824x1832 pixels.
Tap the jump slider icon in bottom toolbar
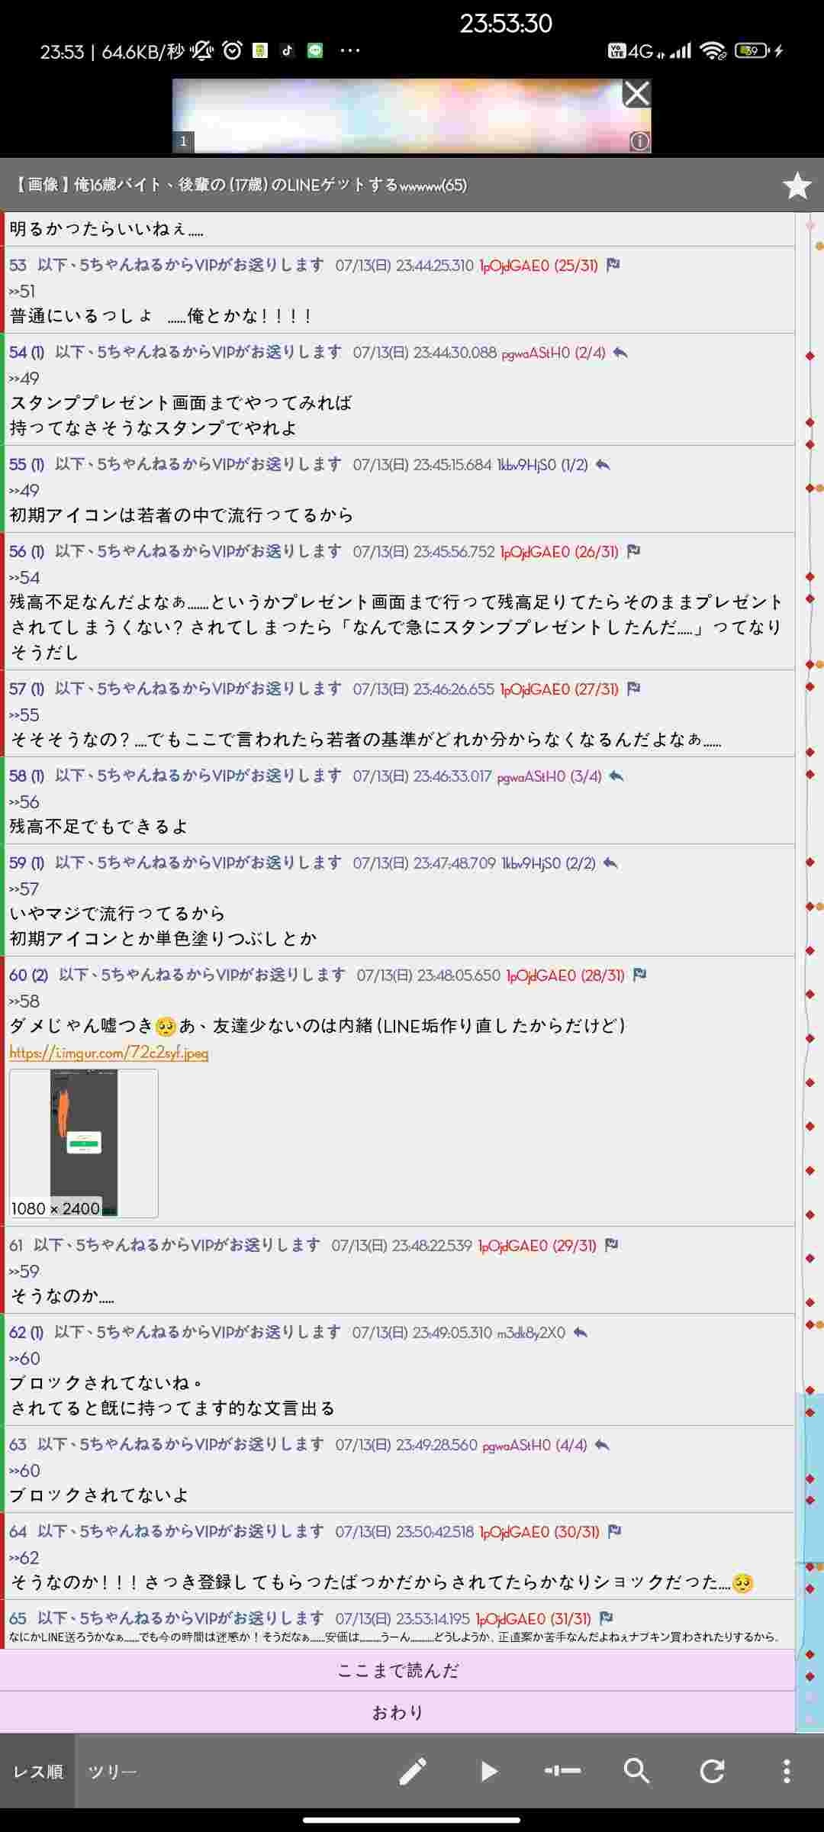562,1771
